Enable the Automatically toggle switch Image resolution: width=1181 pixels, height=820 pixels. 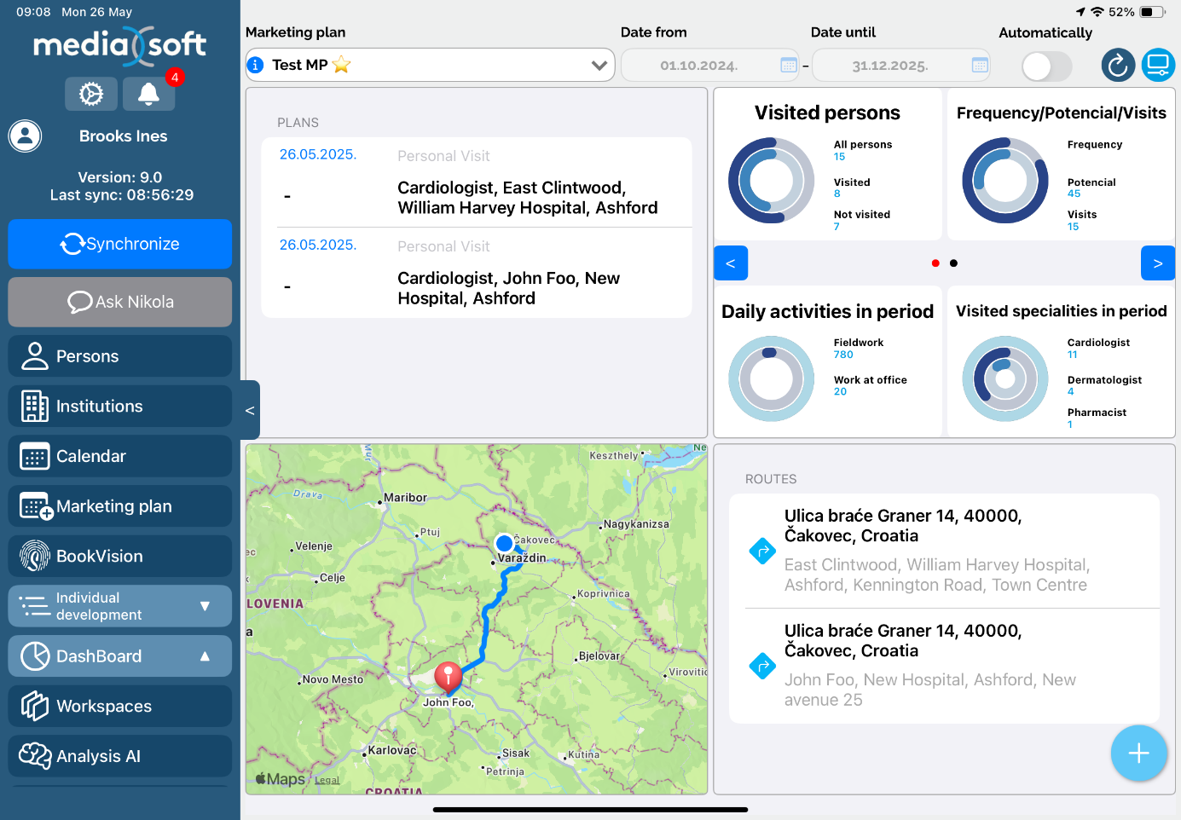coord(1045,66)
